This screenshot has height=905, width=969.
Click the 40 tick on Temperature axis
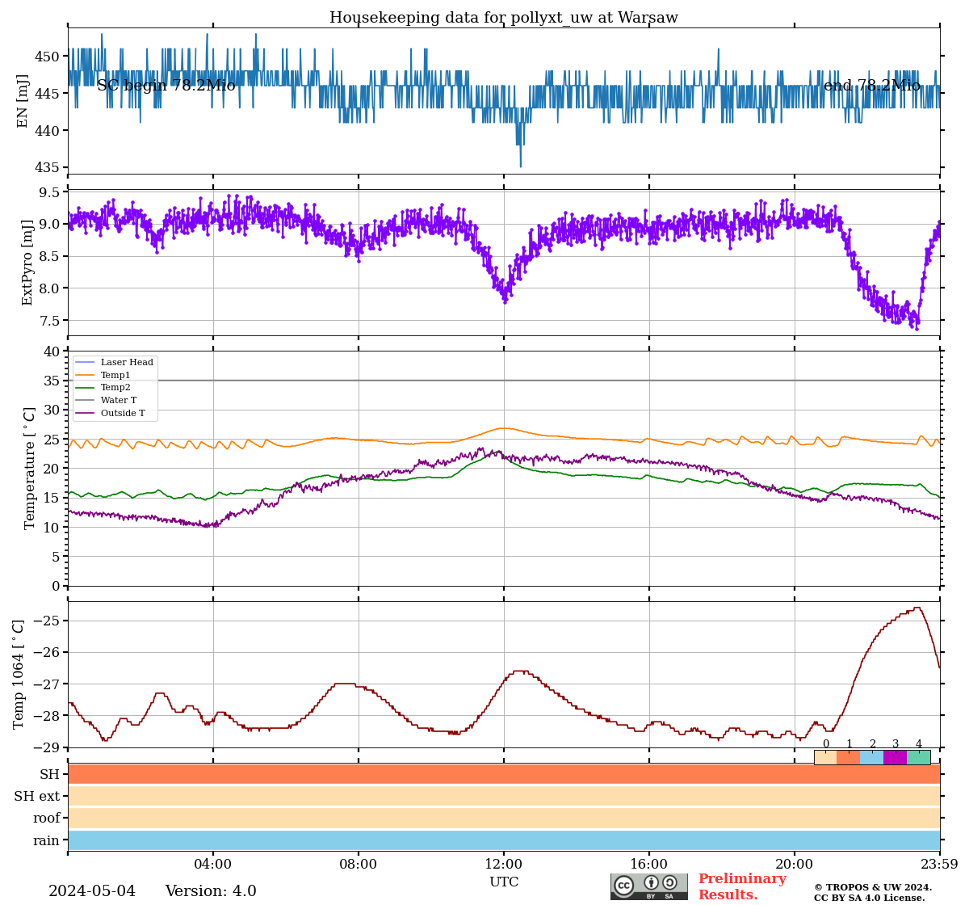click(52, 351)
